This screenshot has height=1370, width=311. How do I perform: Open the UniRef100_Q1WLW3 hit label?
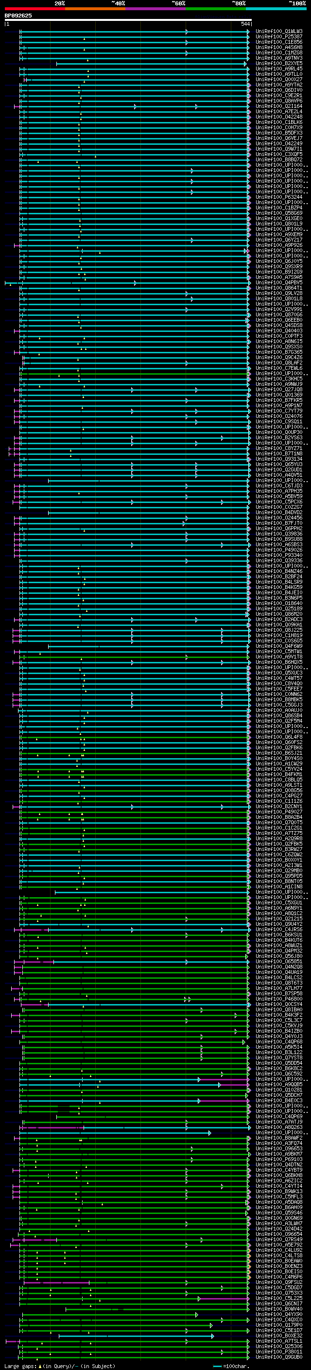278,32
